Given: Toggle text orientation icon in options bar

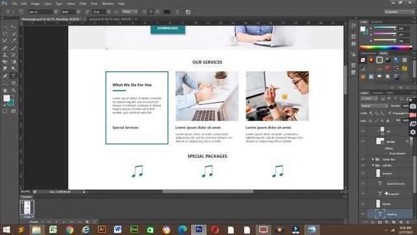Looking at the screenshot, I should pos(22,12).
